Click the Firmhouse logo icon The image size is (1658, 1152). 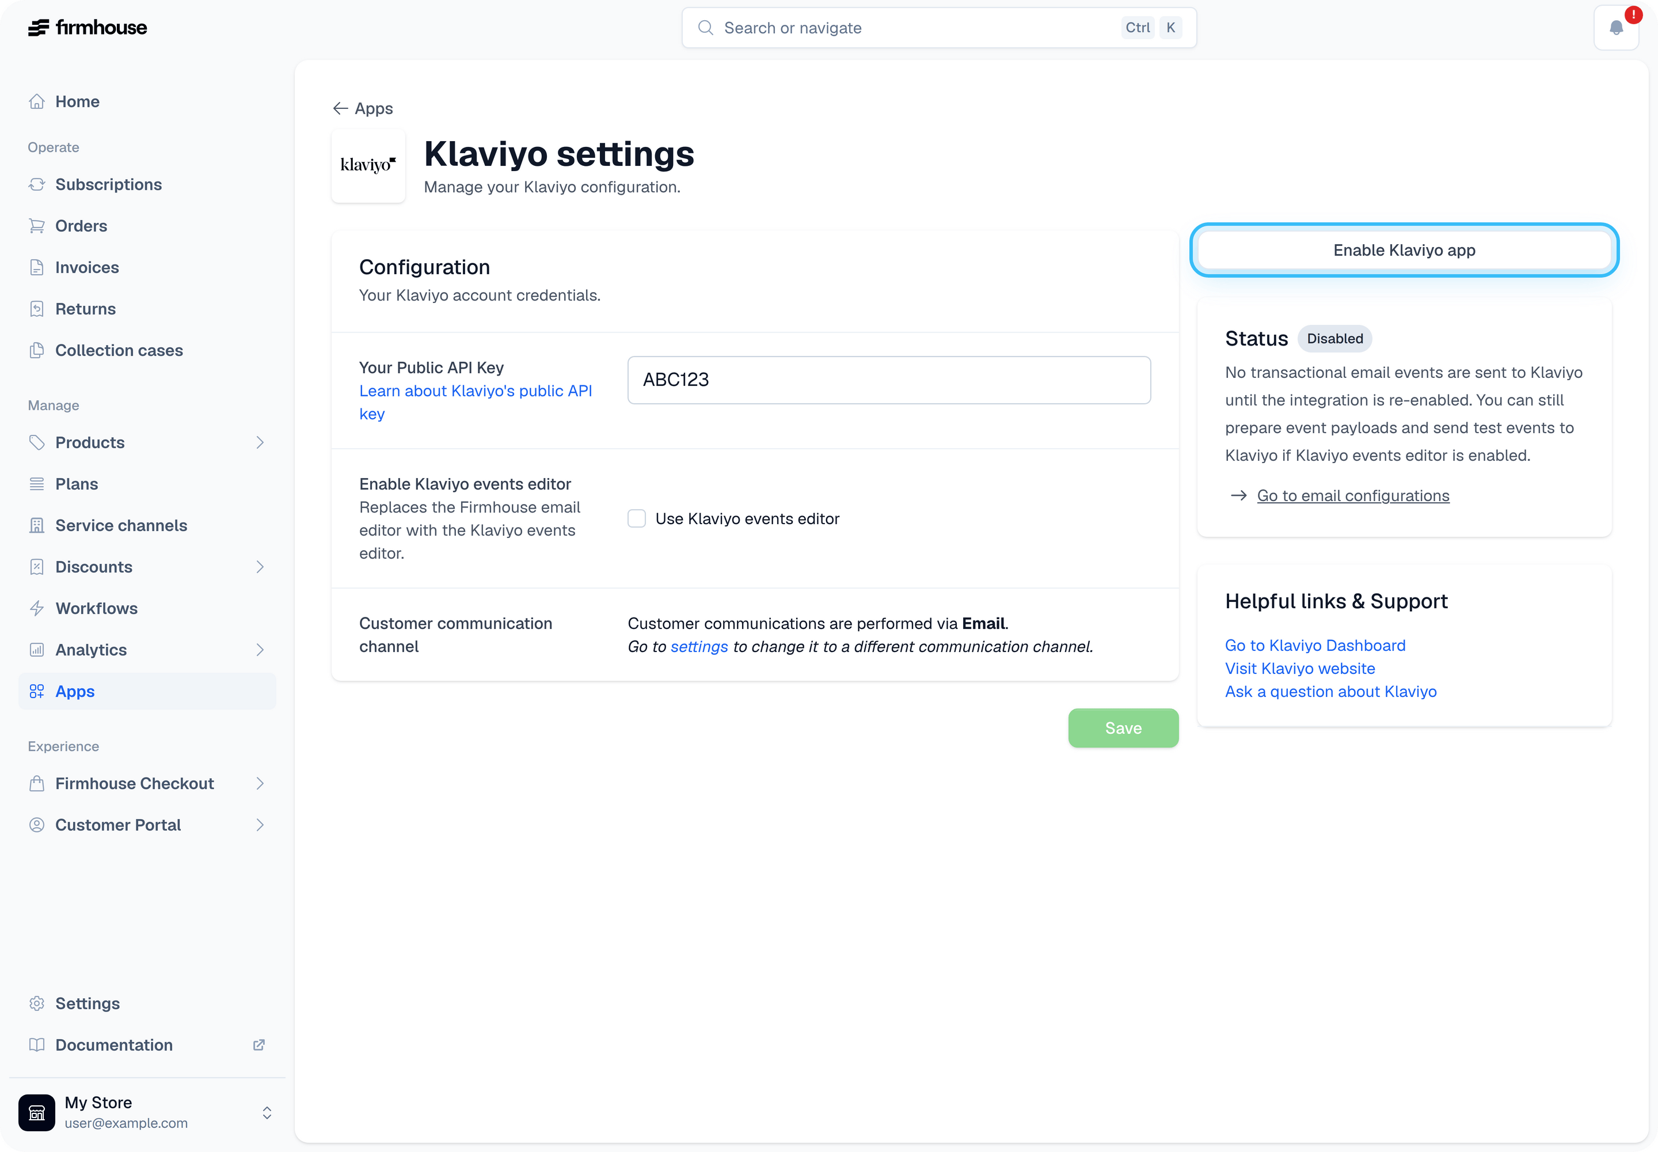point(38,28)
